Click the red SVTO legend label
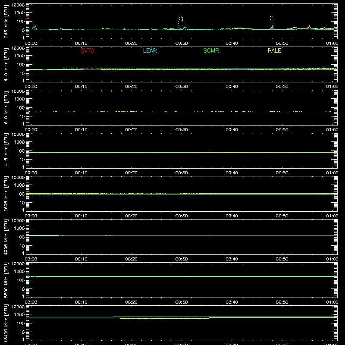Image resolution: width=345 pixels, height=345 pixels. click(x=88, y=50)
